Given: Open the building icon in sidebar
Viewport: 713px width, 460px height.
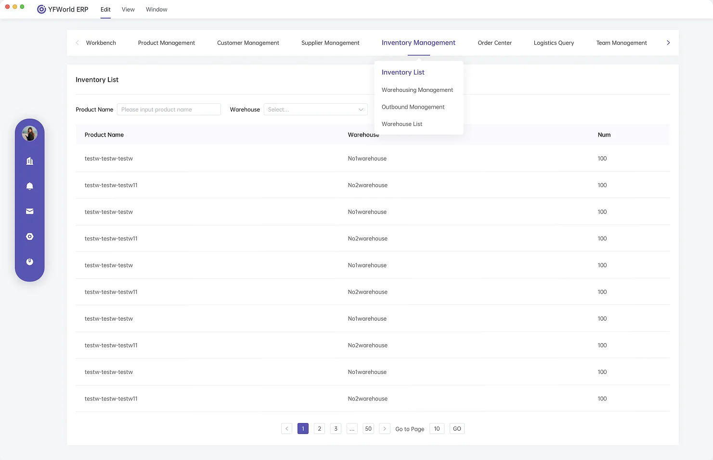Looking at the screenshot, I should [x=30, y=161].
